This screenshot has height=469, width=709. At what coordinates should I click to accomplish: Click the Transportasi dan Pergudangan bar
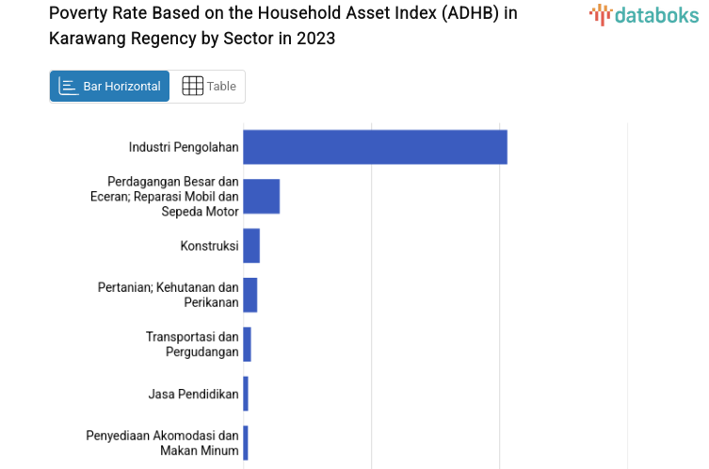click(x=248, y=344)
